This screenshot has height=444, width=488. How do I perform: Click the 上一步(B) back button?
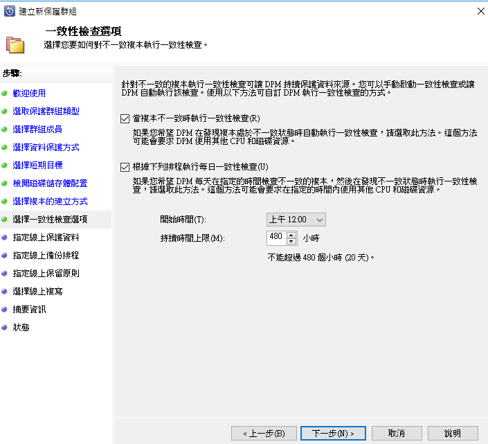264,434
